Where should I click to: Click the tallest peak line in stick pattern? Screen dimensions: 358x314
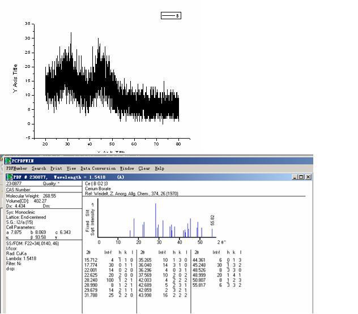(156, 220)
